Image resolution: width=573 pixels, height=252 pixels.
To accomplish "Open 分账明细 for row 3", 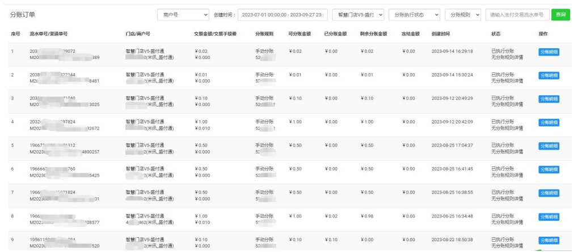I will pos(549,99).
